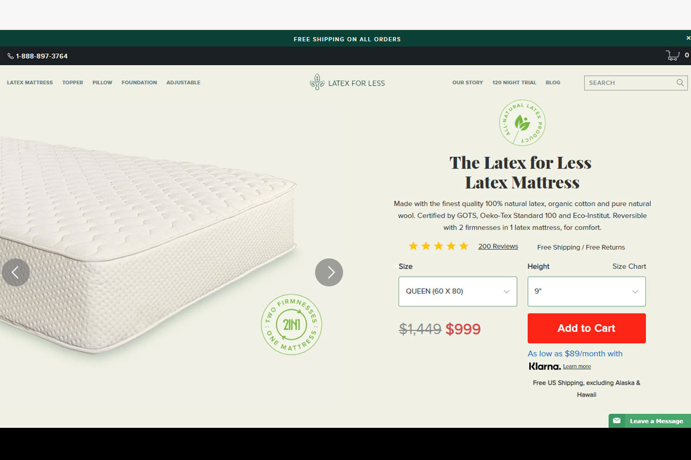The height and width of the screenshot is (460, 691).
Task: Expand the Size Chart
Action: [629, 266]
